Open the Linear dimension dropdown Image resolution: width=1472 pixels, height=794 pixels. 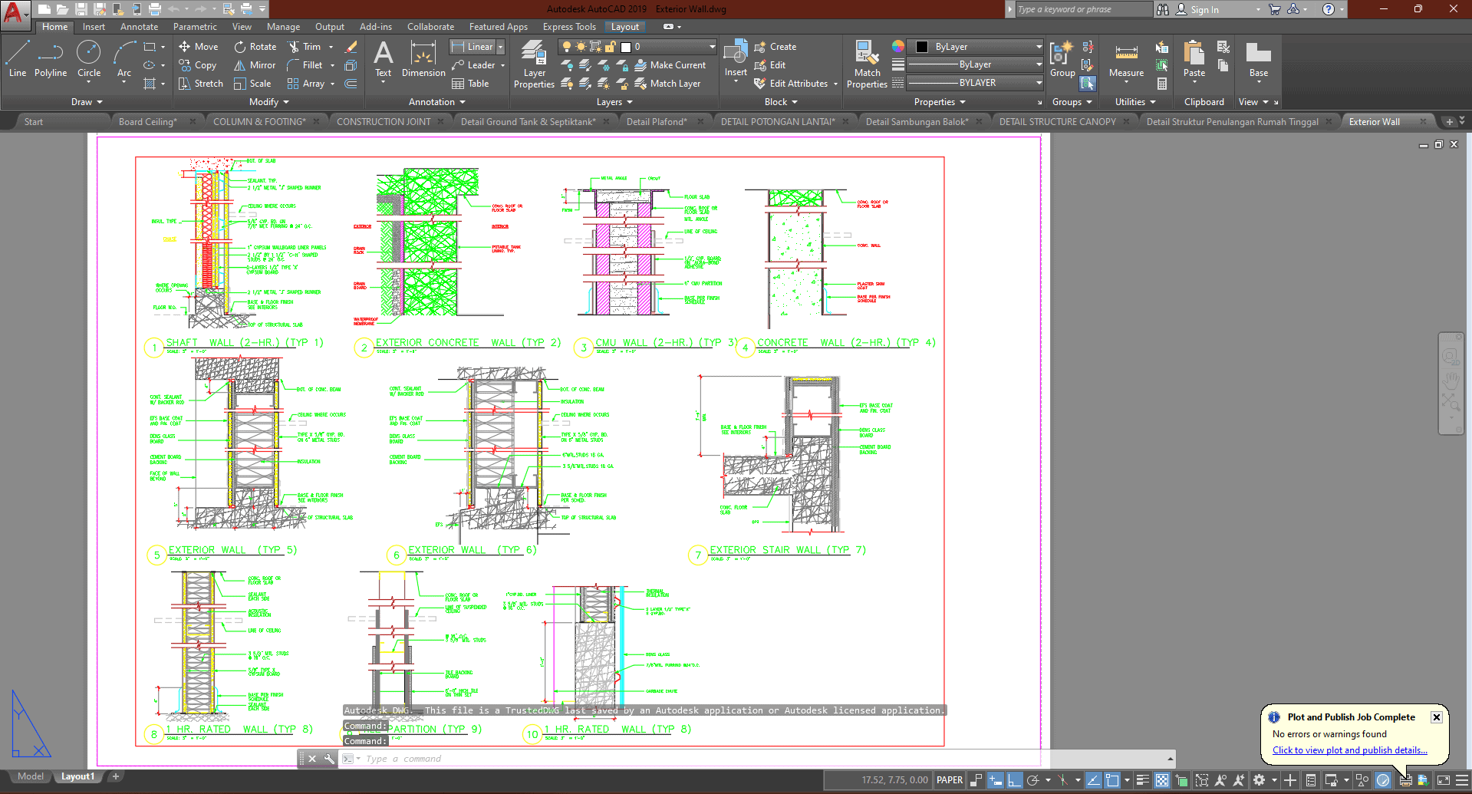point(500,47)
